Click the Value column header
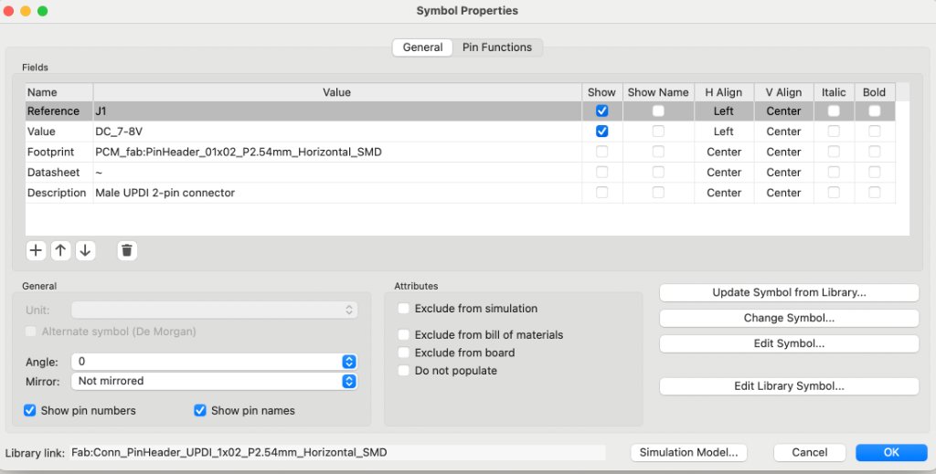Image resolution: width=936 pixels, height=474 pixels. (x=337, y=92)
